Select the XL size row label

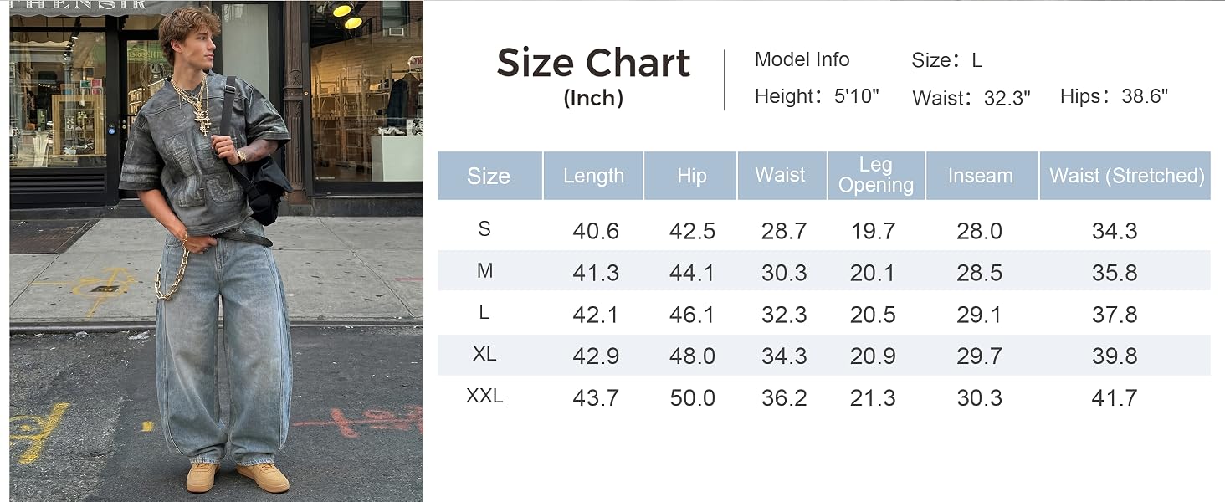[x=484, y=354]
